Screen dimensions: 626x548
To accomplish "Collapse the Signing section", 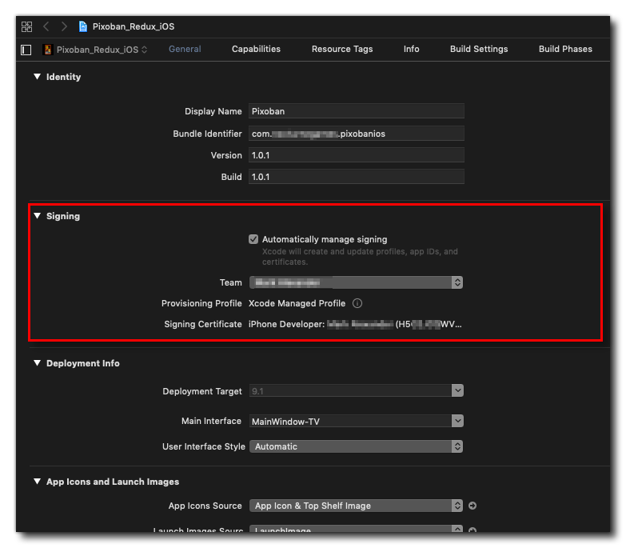I will pos(37,216).
